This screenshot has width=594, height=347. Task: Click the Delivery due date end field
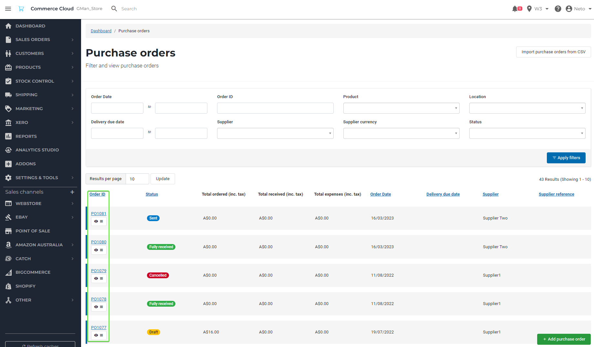(181, 133)
